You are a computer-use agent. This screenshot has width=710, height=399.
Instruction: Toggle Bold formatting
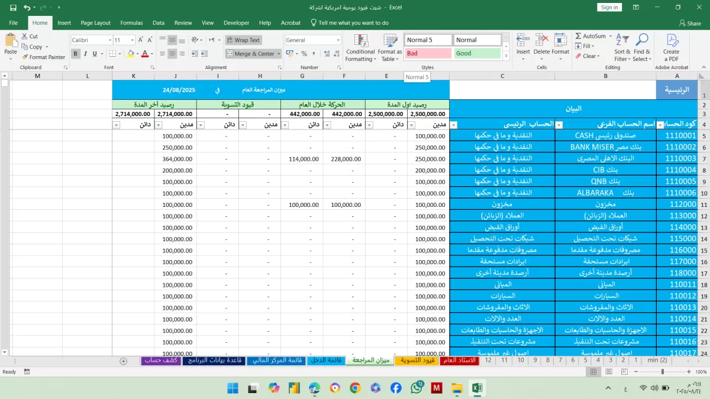coord(76,54)
